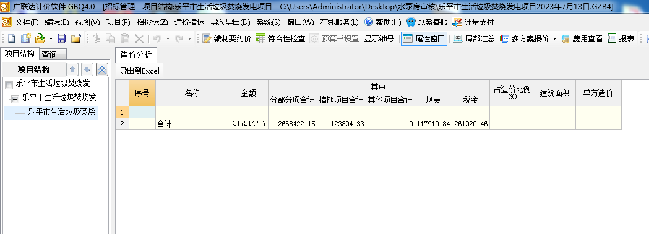Select row header 1 in table

122,112
